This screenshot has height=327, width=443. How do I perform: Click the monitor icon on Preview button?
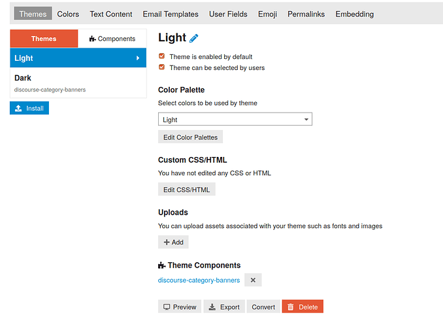167,307
